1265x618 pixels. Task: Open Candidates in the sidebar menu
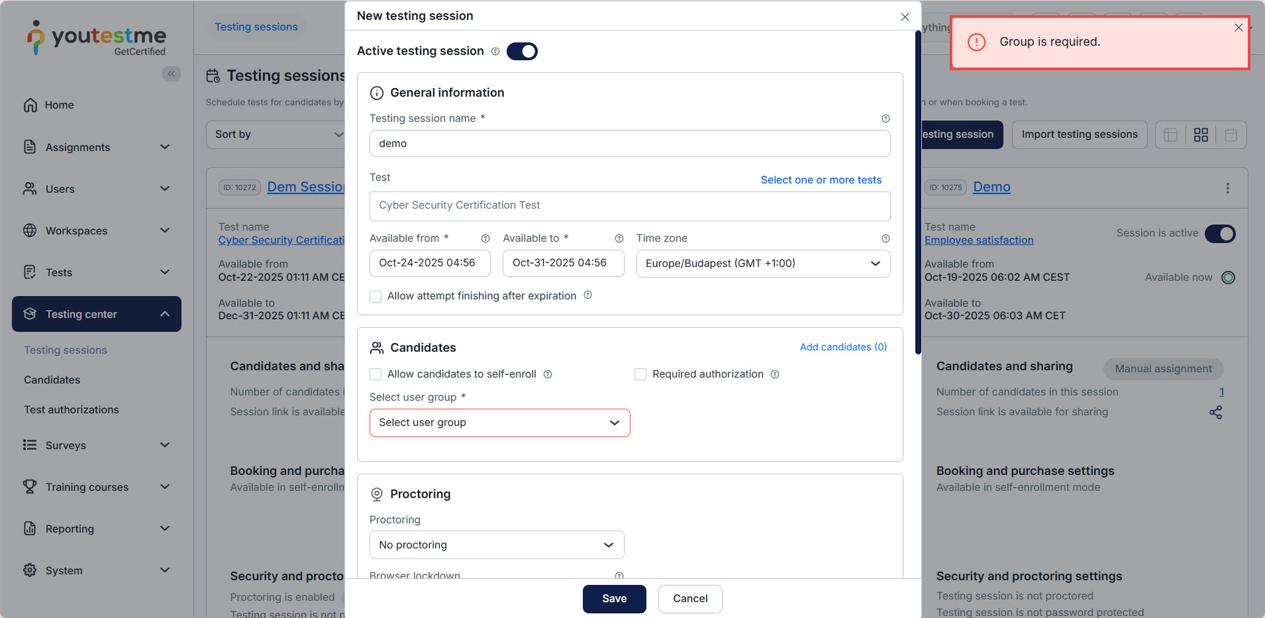coord(52,380)
